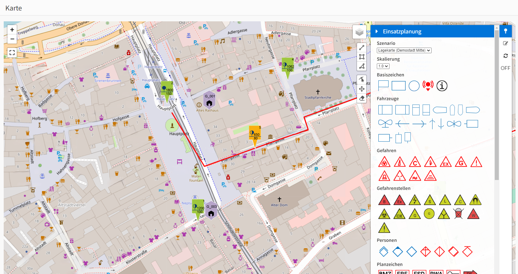Activate the eraser tool
The width and height of the screenshot is (518, 274).
pyautogui.click(x=362, y=98)
